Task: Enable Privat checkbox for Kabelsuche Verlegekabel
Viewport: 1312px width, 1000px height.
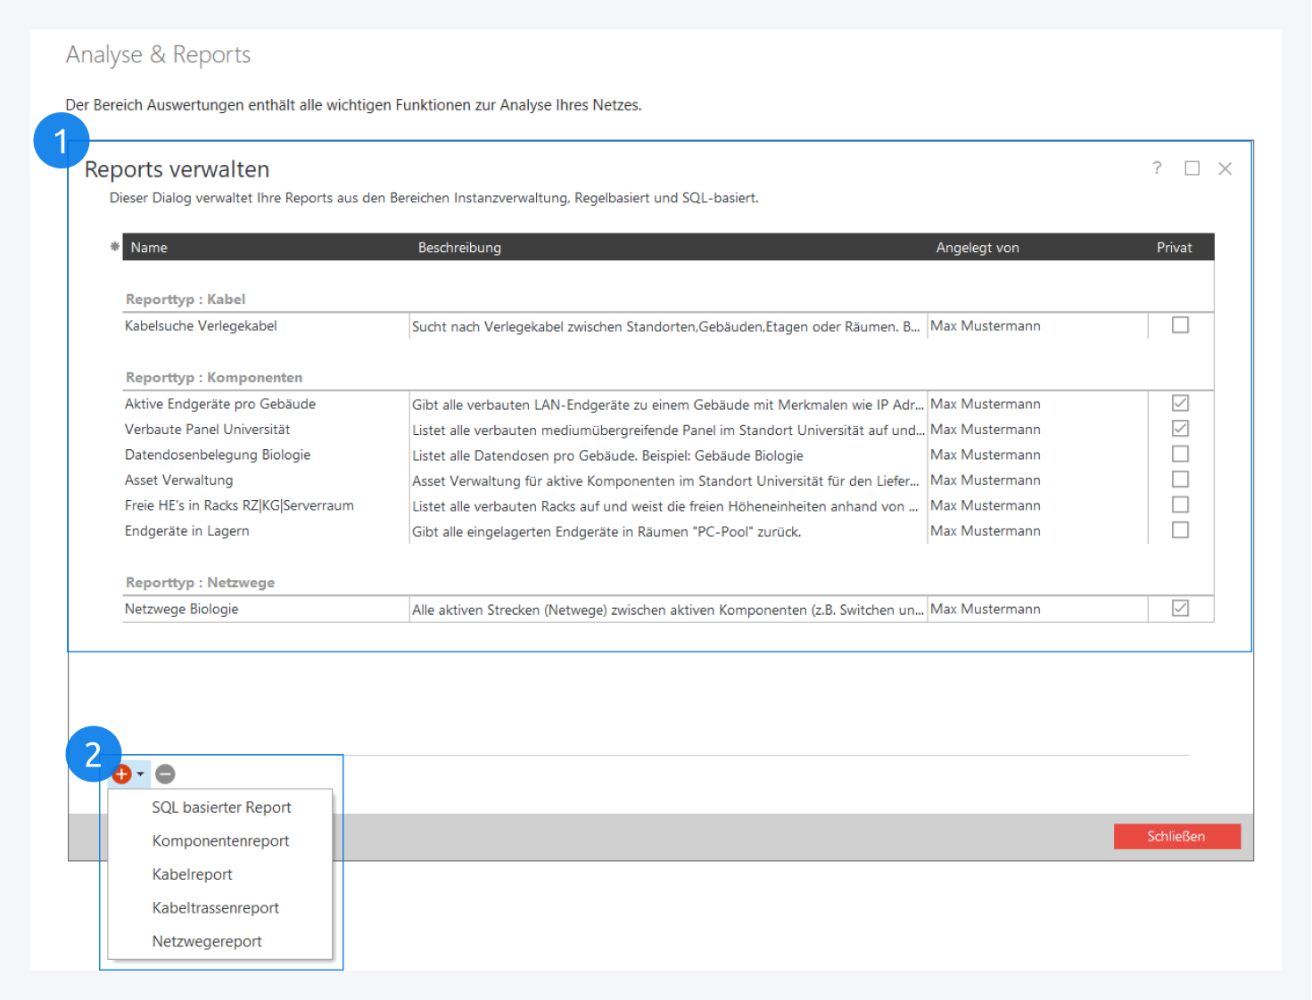Action: (1180, 325)
